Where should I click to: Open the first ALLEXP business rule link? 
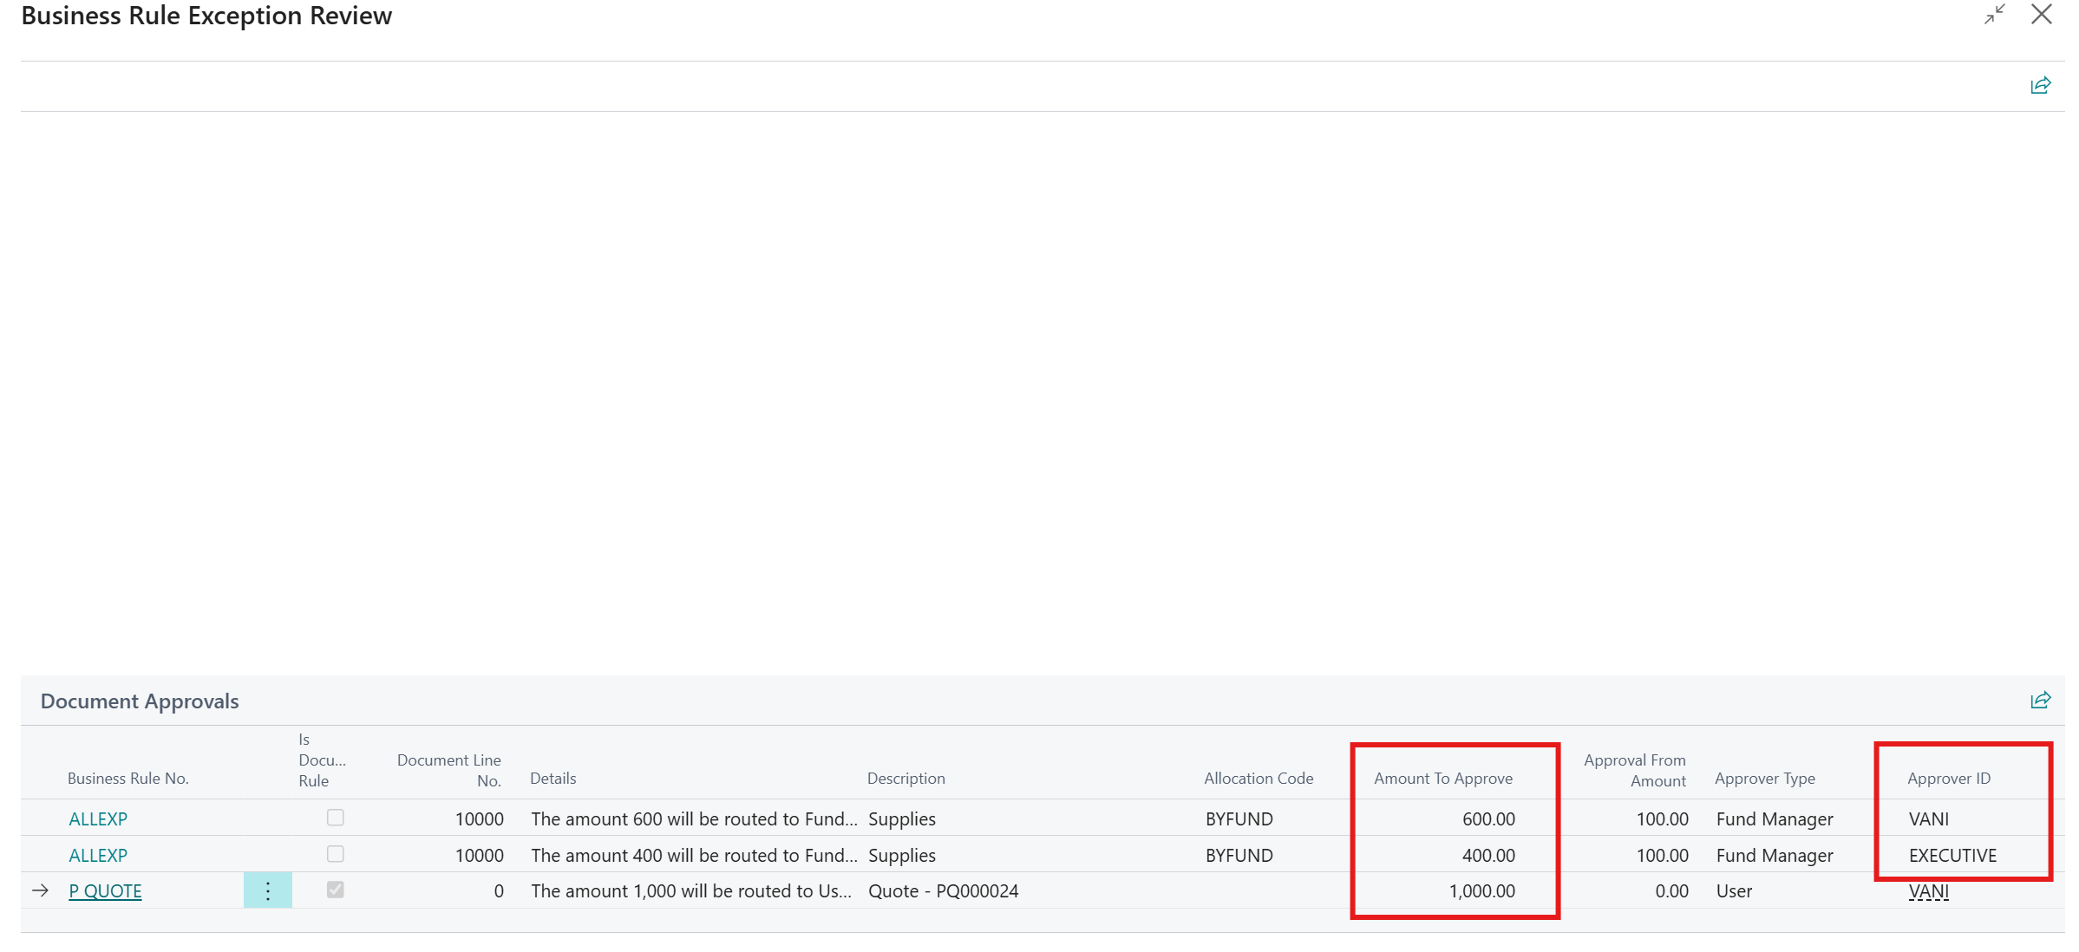[x=98, y=818]
